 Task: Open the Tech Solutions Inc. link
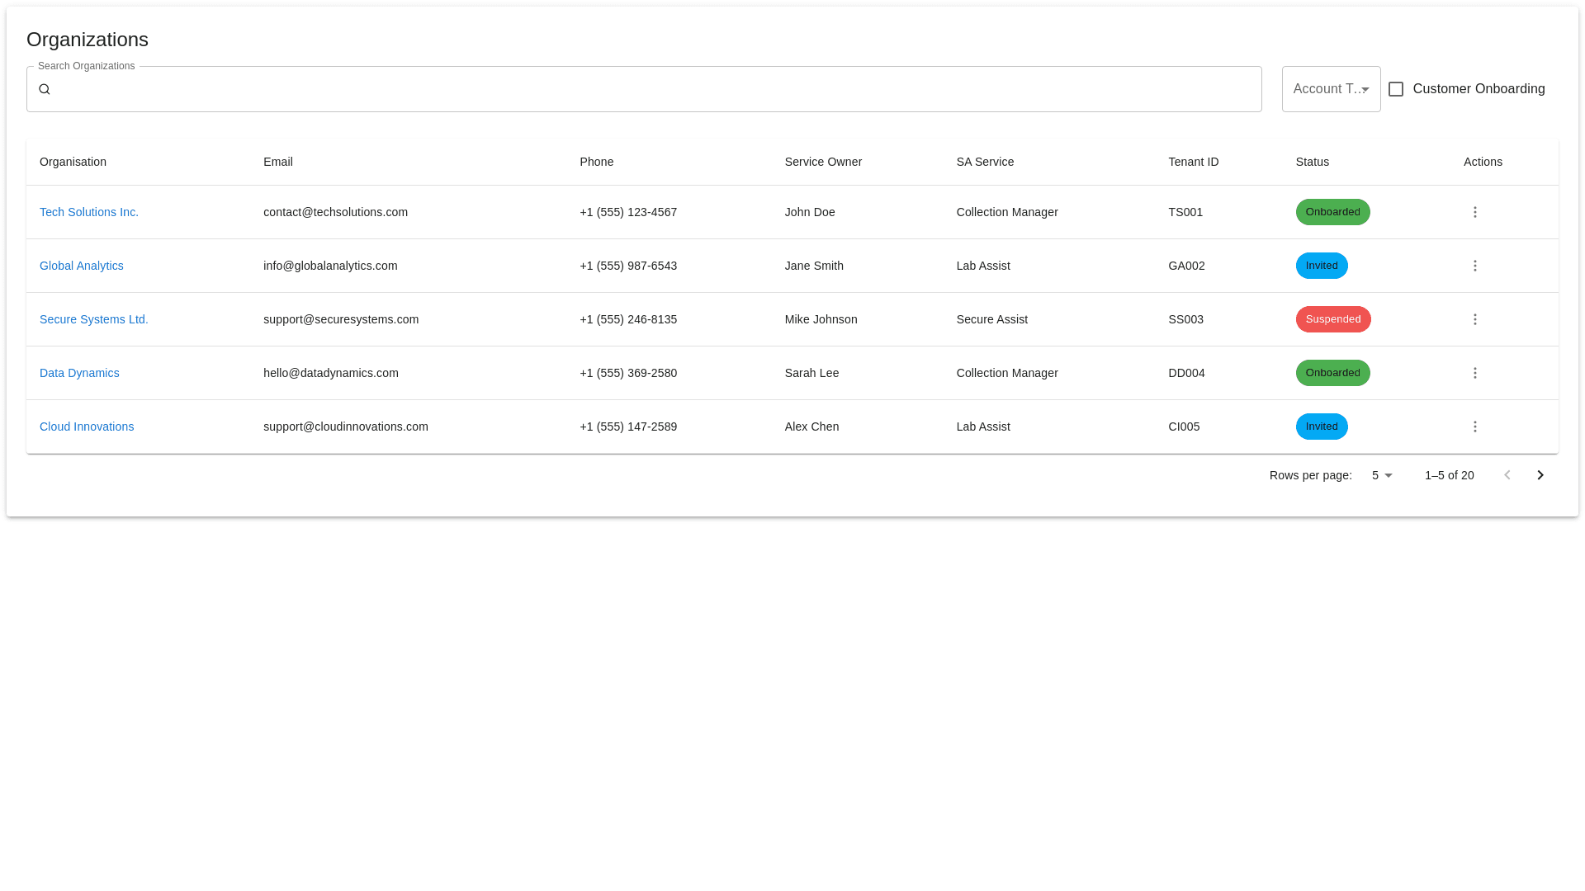pos(89,212)
